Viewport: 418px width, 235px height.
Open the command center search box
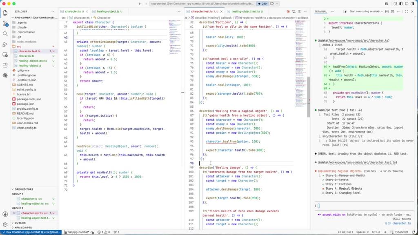pyautogui.click(x=202, y=4)
